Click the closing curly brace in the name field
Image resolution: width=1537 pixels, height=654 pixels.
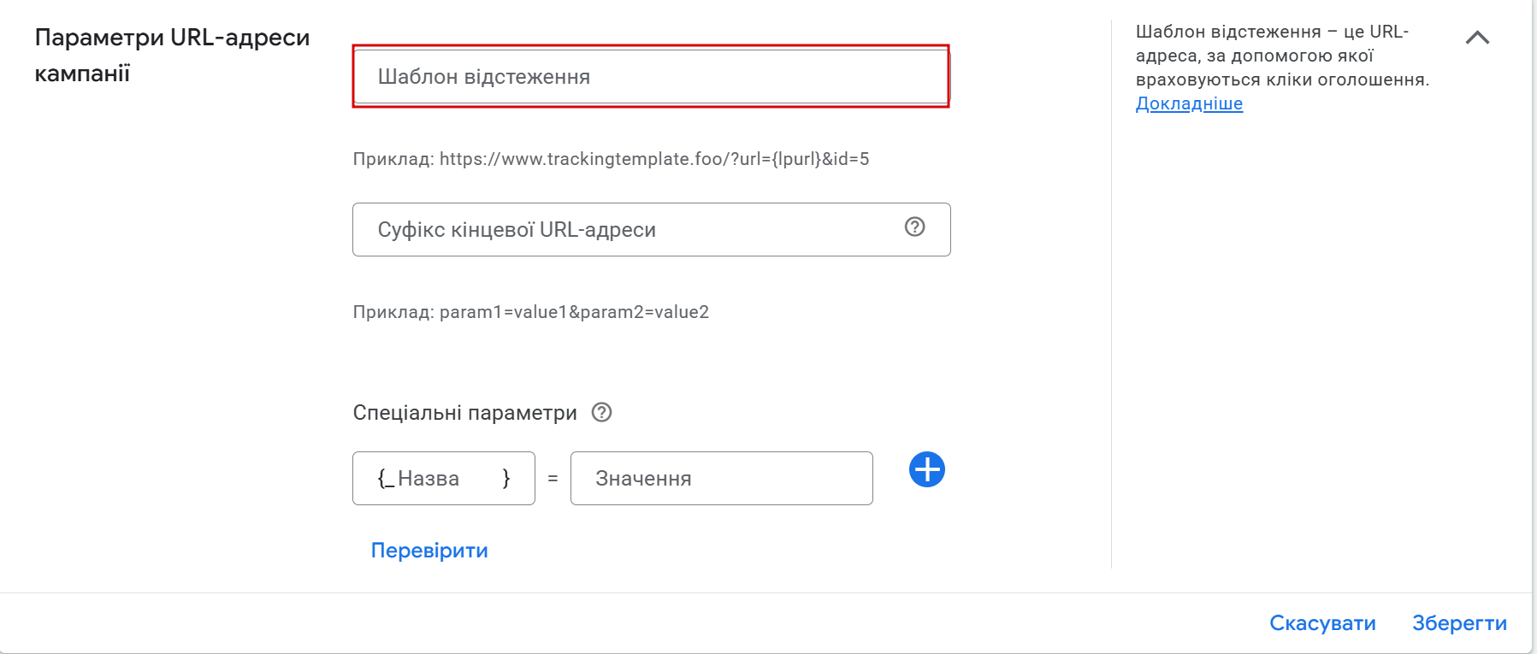click(x=506, y=478)
